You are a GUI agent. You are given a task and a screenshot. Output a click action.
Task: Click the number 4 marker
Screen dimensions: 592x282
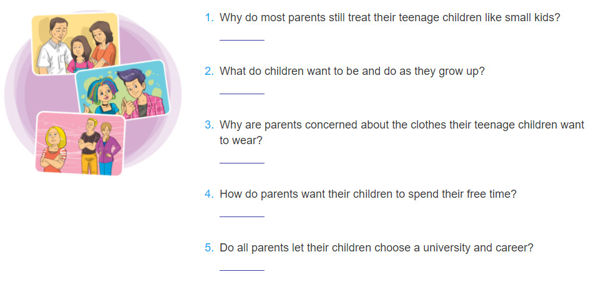pos(209,194)
